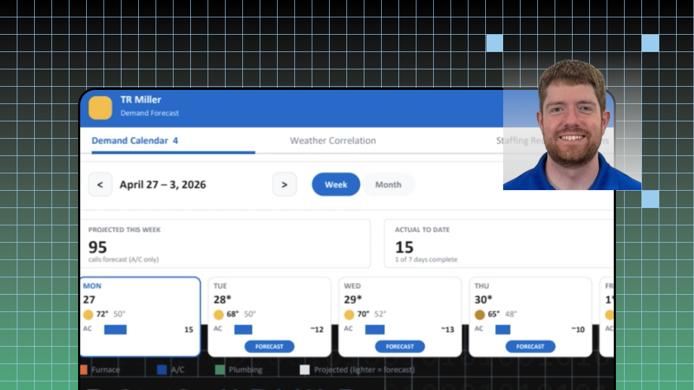Click the '1 of 7 days complete' text
The width and height of the screenshot is (694, 390).
point(426,259)
